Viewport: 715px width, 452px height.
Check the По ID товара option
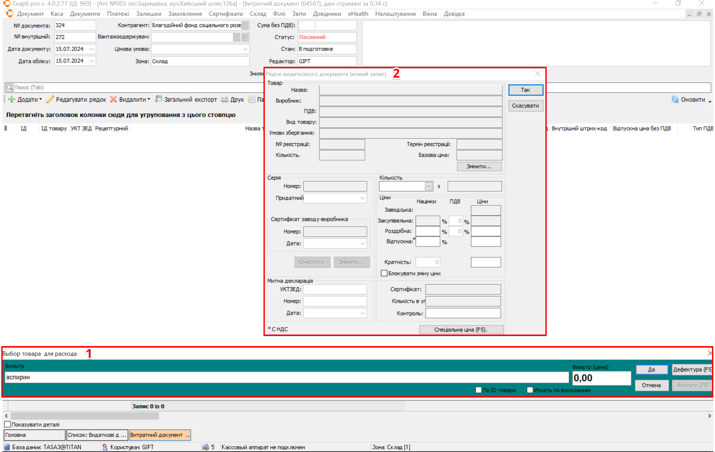point(479,390)
